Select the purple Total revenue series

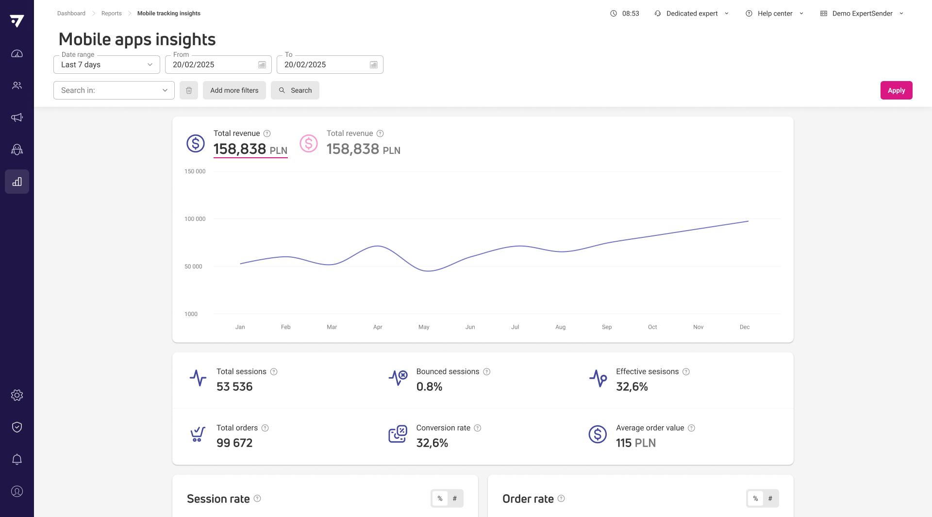coord(237,144)
